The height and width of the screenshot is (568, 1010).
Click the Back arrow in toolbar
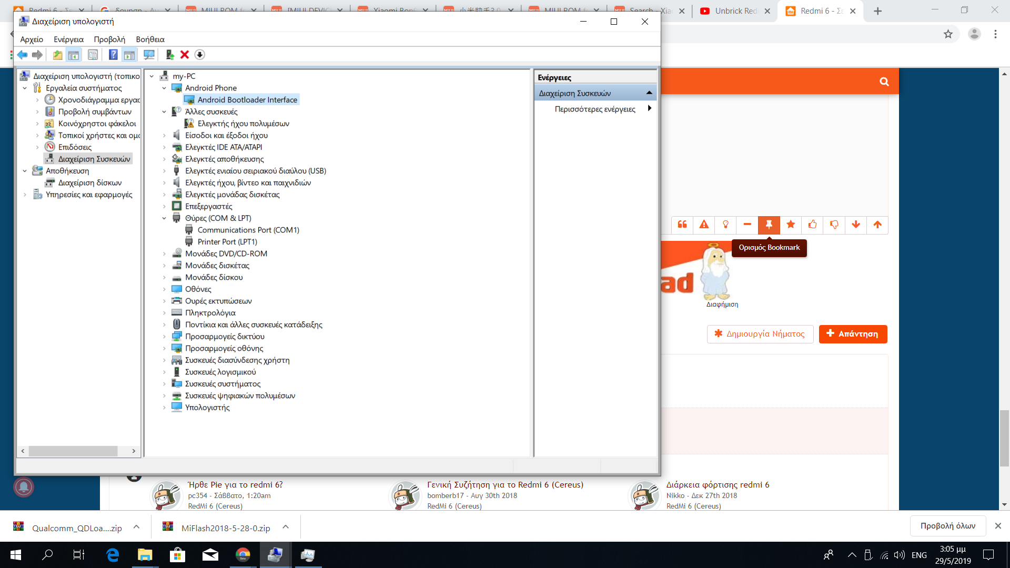22,55
